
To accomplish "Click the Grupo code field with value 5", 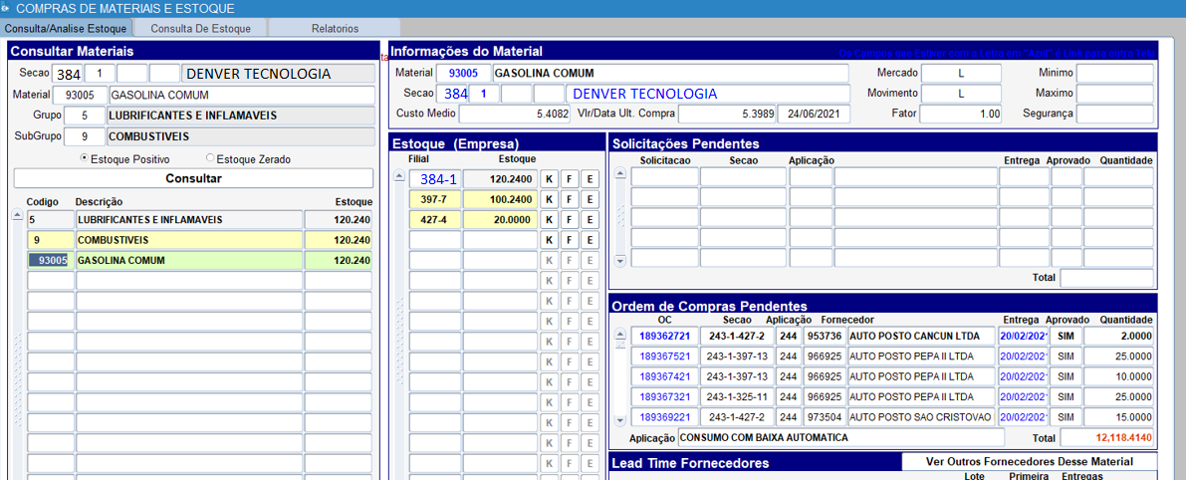I will click(x=84, y=116).
